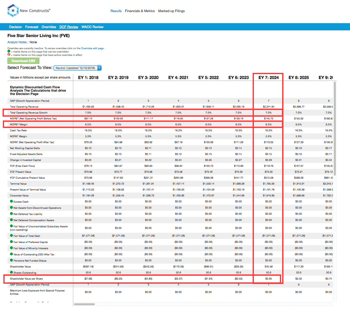This screenshot has height=312, width=350.
Task: Open the Marked-up Filings tab
Action: click(171, 11)
